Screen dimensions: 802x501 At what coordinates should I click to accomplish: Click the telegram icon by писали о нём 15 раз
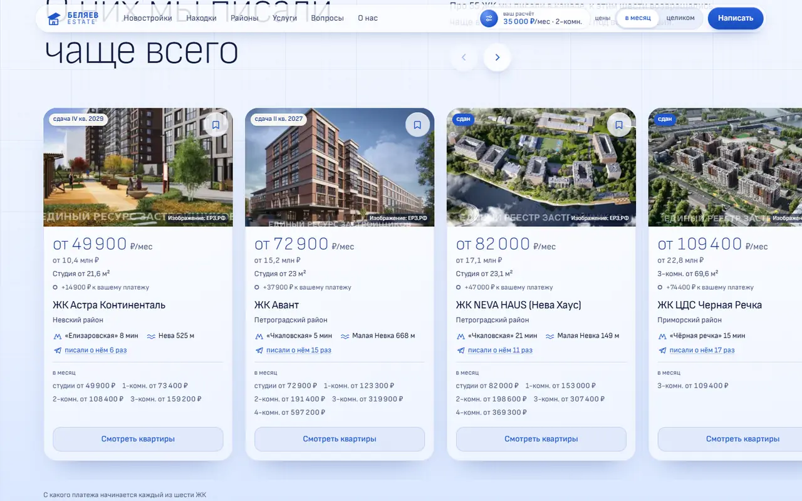(x=259, y=350)
